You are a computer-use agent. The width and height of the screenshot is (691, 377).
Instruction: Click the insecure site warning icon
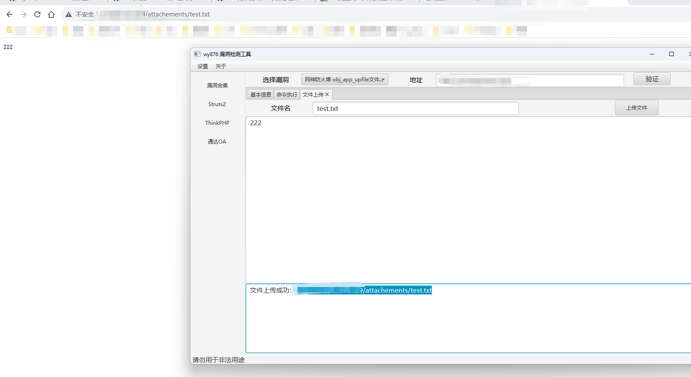point(69,14)
